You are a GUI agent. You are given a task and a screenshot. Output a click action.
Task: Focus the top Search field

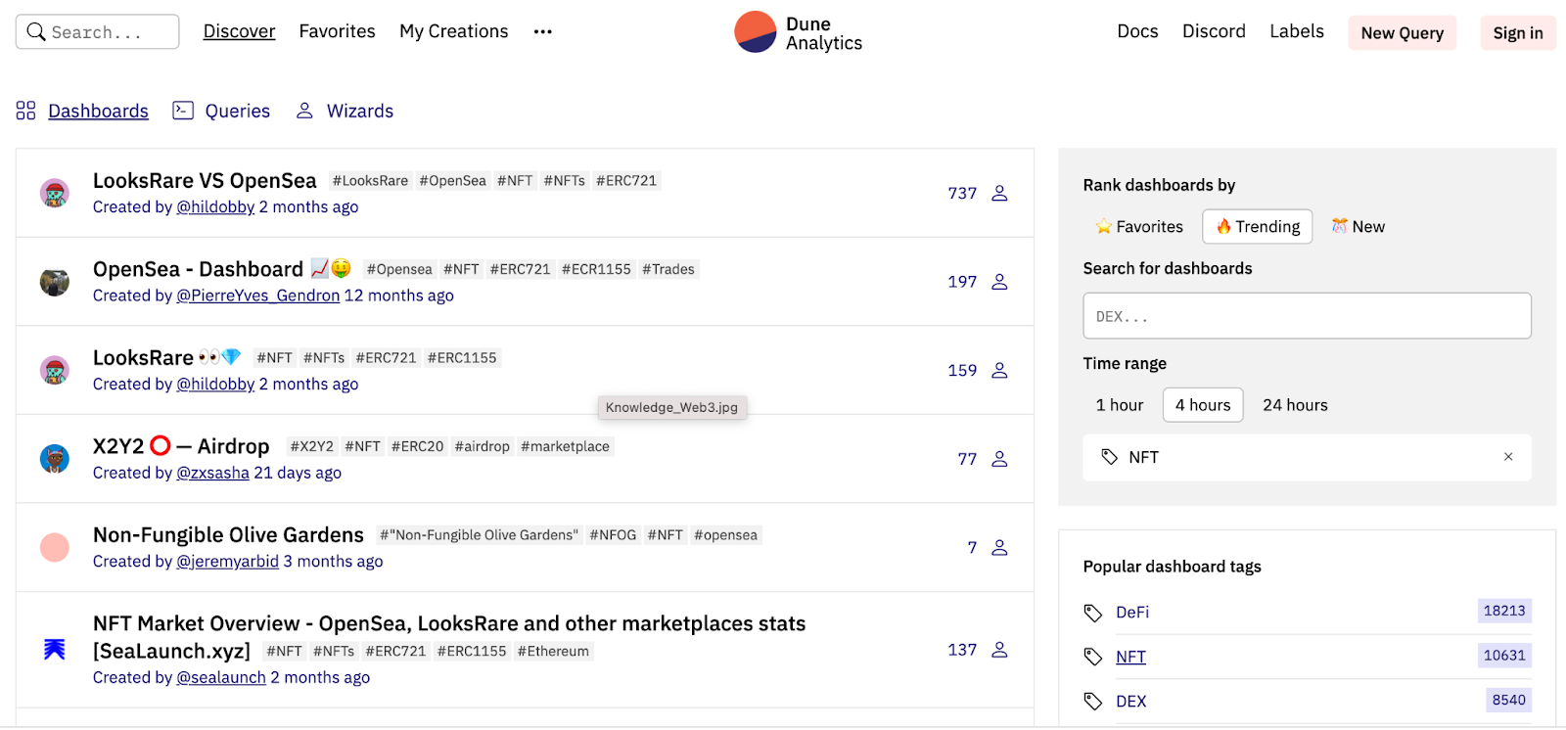[x=98, y=32]
